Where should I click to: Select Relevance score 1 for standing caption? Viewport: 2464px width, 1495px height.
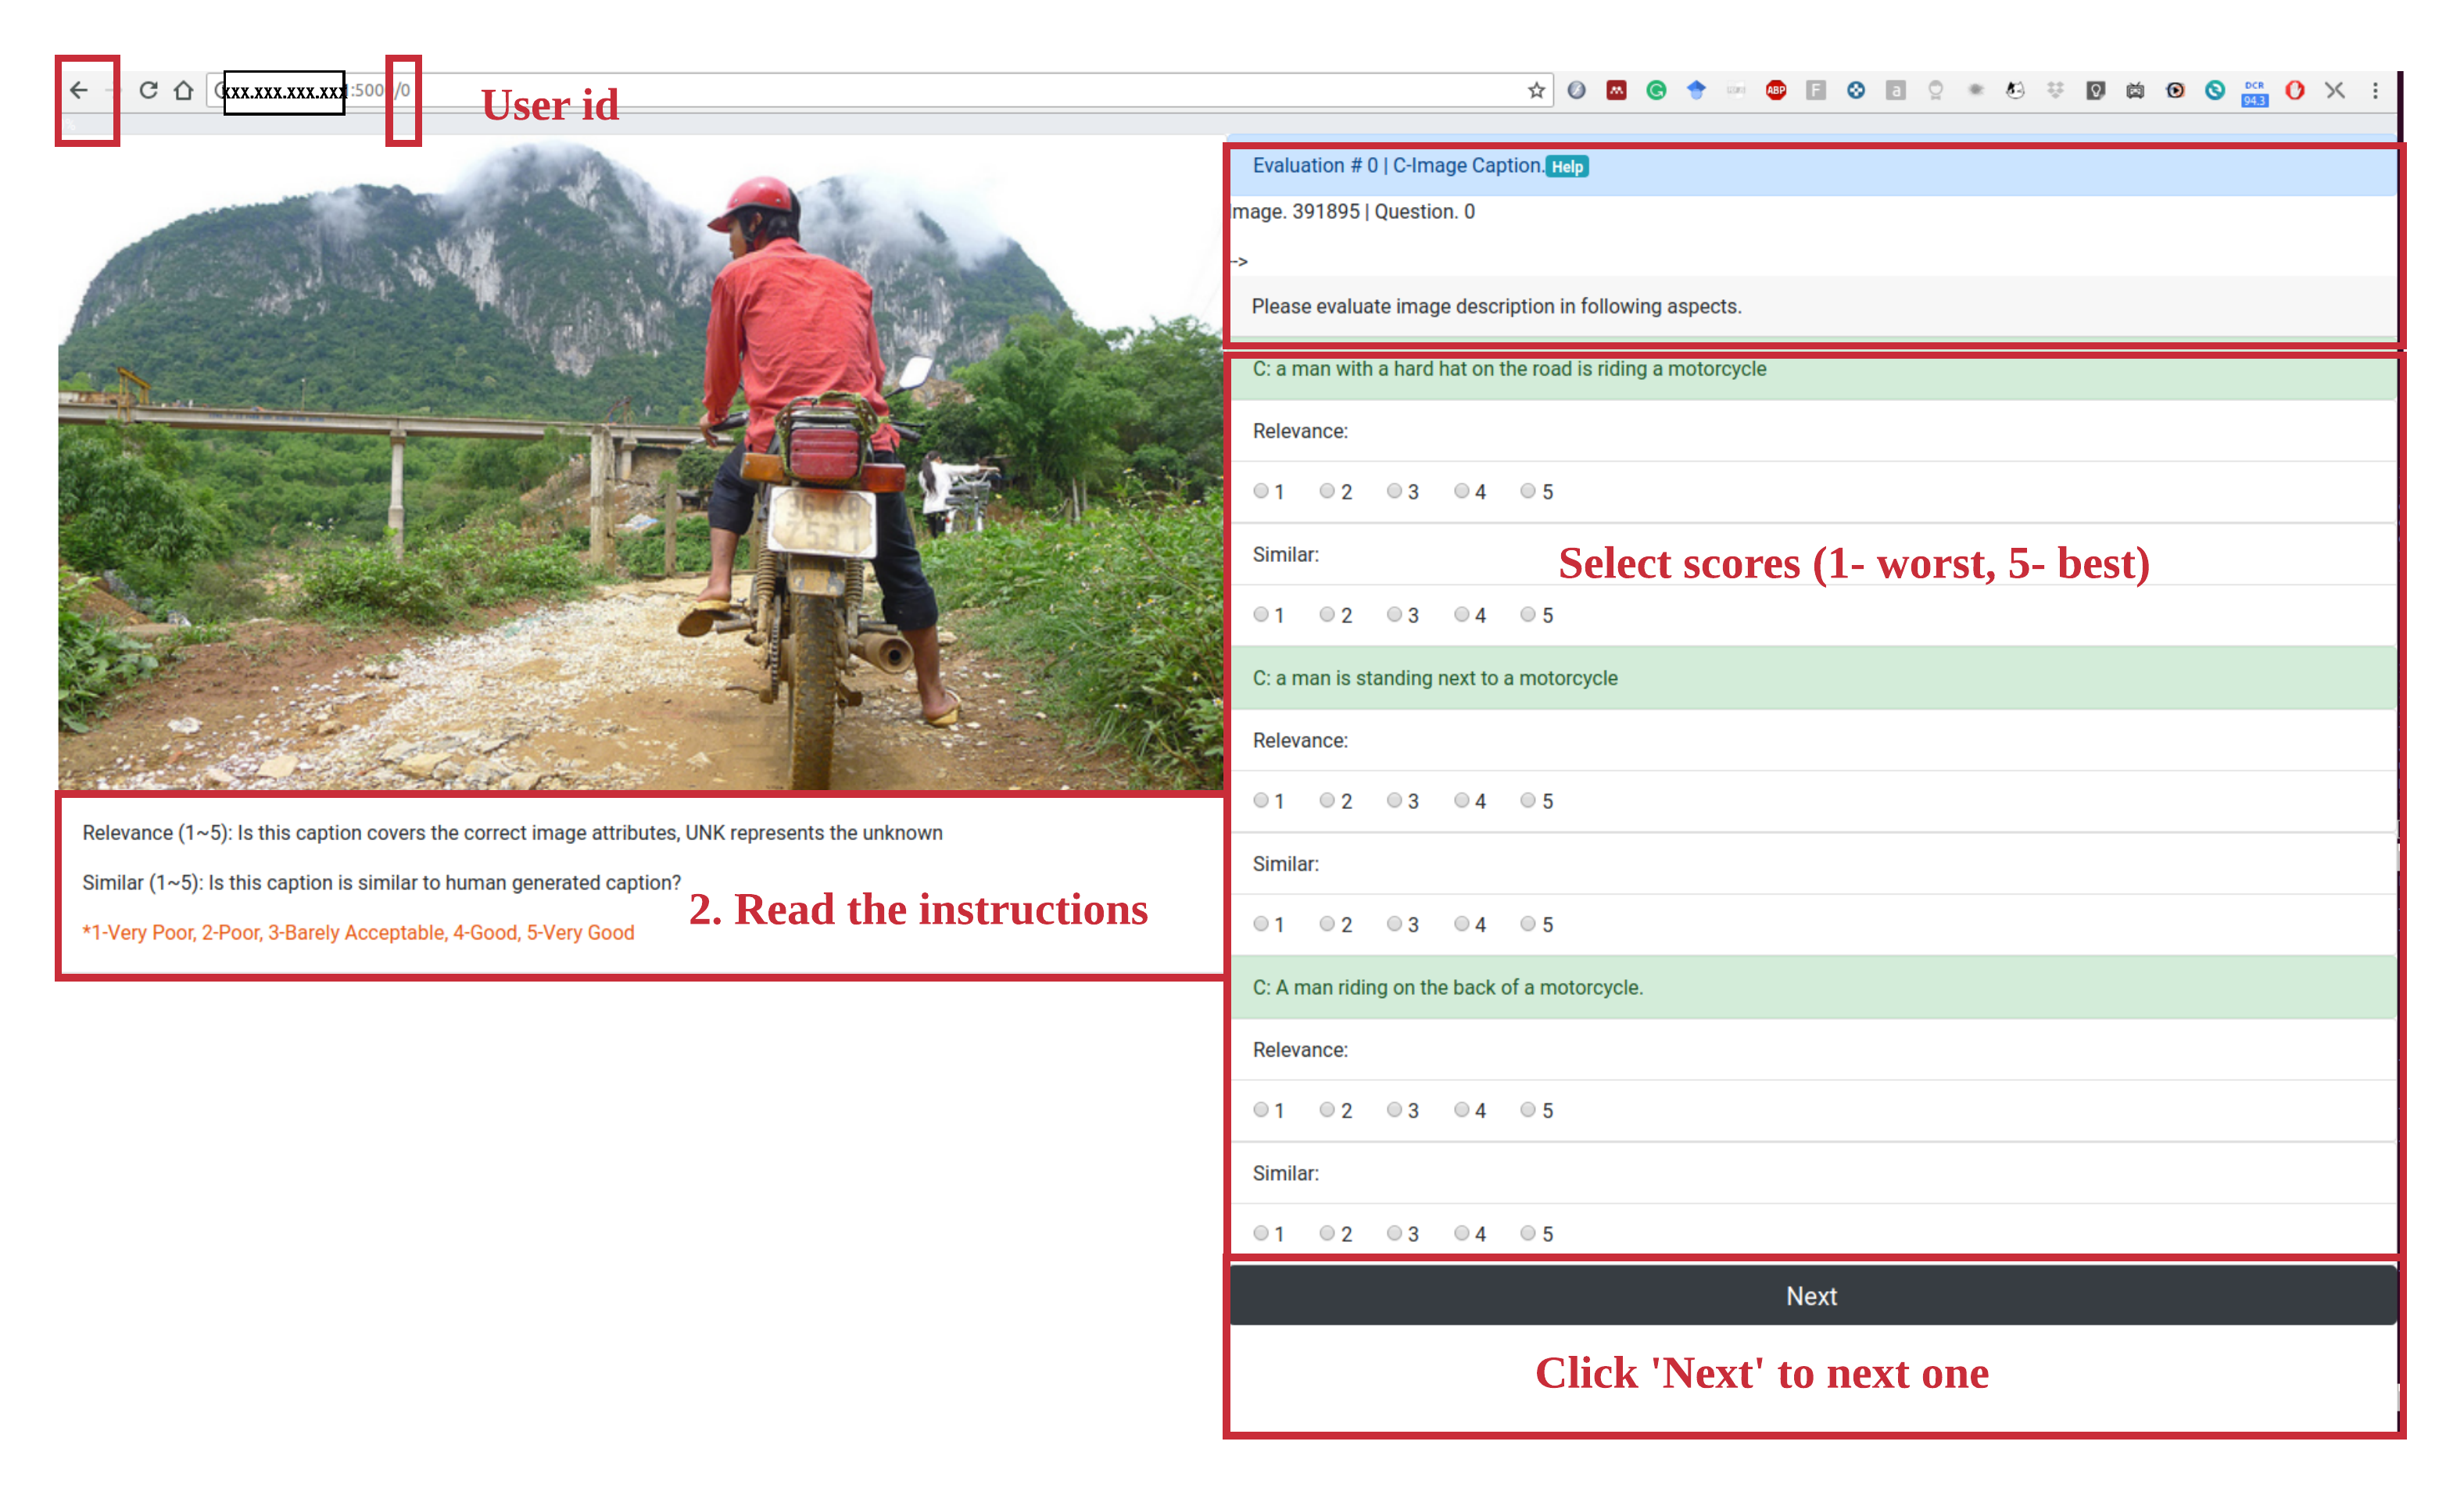[1261, 800]
